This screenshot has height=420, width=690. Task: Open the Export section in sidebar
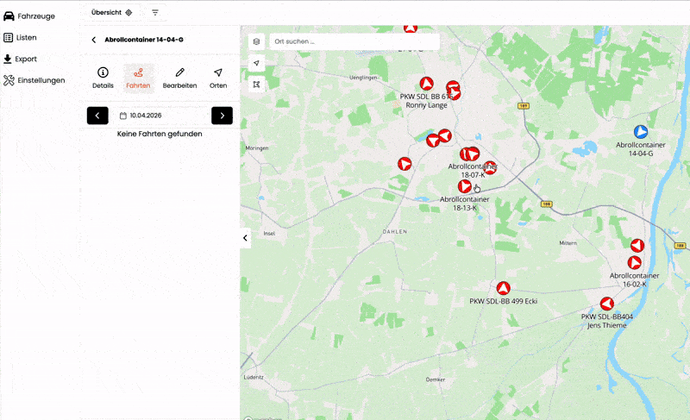[x=20, y=59]
